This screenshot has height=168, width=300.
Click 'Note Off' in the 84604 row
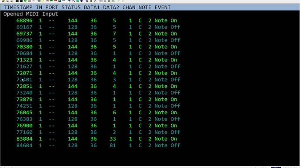click(x=167, y=145)
